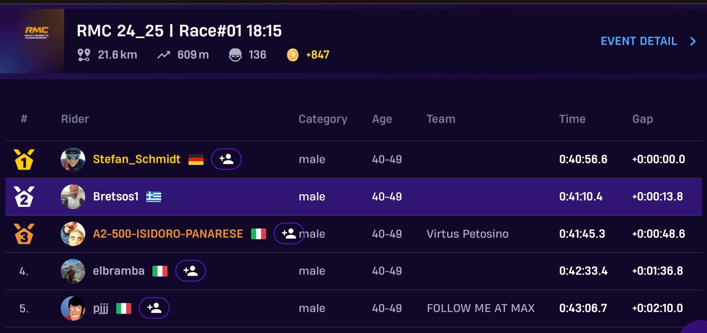Viewport: 707px width, 333px height.
Task: Click the gold coin reward icon
Action: click(292, 55)
